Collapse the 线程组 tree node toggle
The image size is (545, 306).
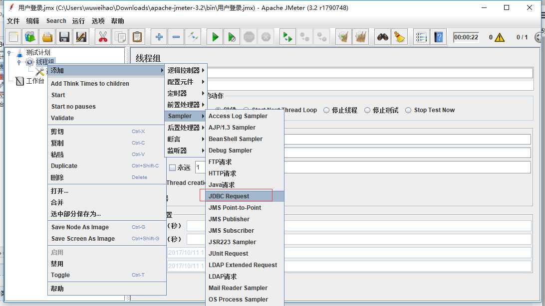19,62
